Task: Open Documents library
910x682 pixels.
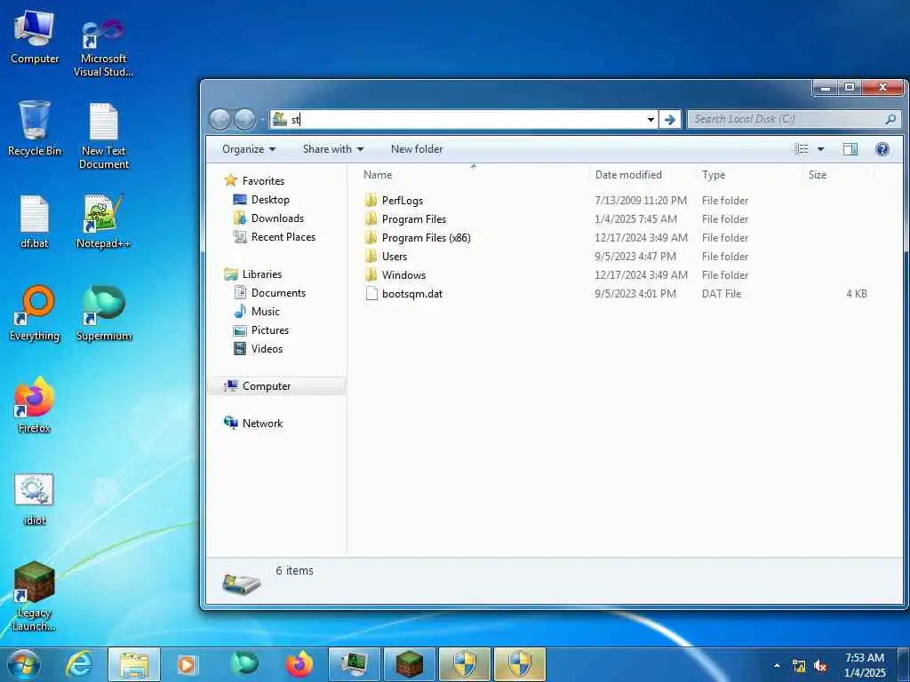Action: (x=269, y=292)
